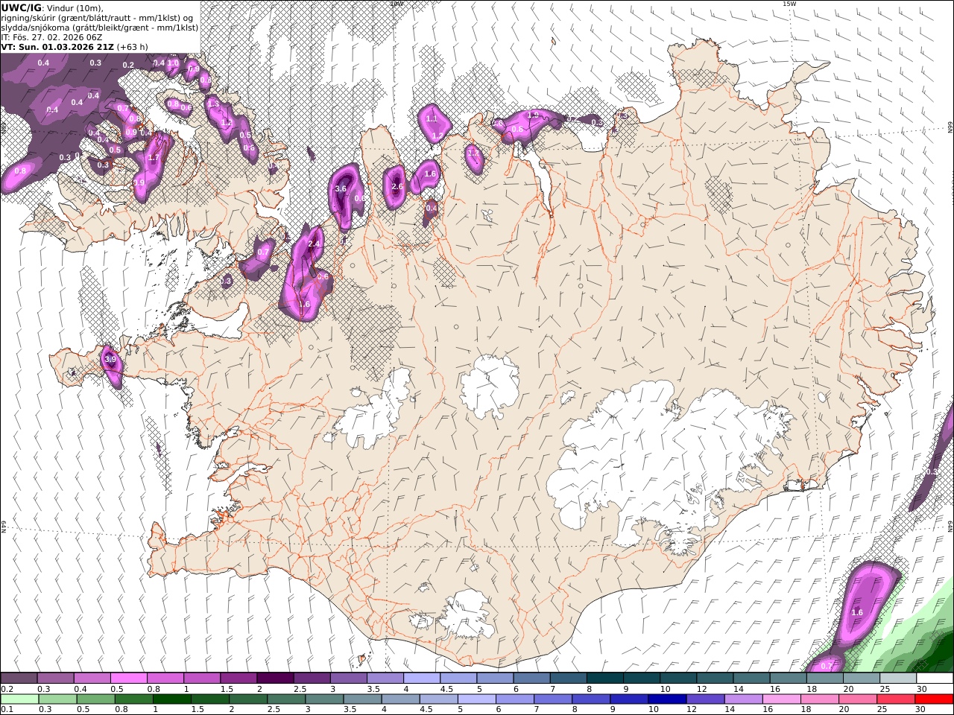Click the 2.4 snowfall value label
This screenshot has width=954, height=715.
pos(314,244)
